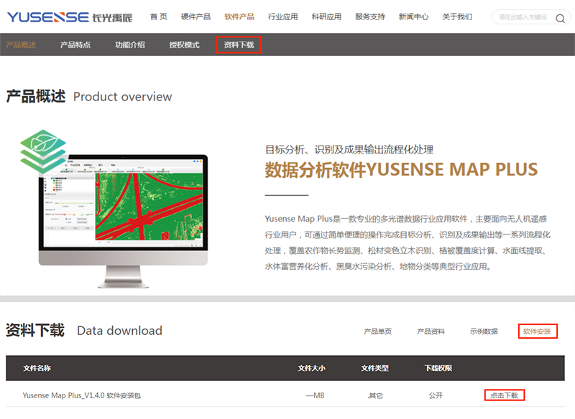Click the 文件名称 column header
The image size is (575, 419).
click(37, 368)
